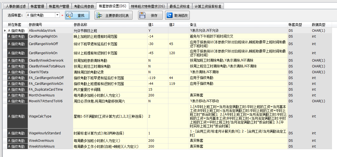The width and height of the screenshot is (337, 157).
Task: Select ClearByWeekTotalHours parameter row
Action: coord(50,66)
